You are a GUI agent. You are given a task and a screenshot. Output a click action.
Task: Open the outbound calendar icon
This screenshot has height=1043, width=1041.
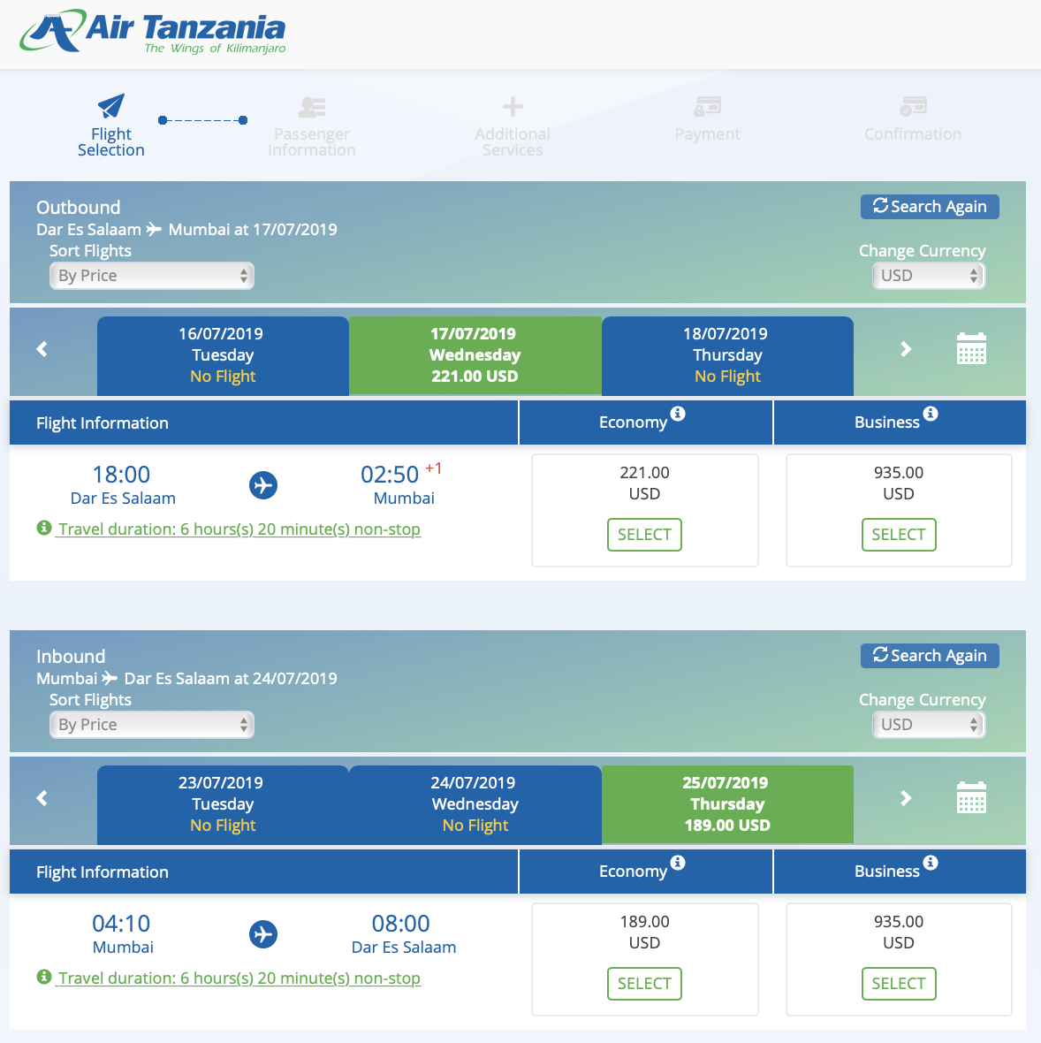pos(971,349)
